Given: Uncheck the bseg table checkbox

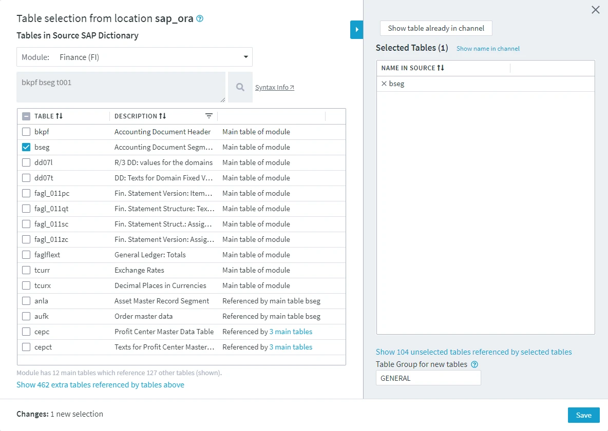Looking at the screenshot, I should (26, 147).
